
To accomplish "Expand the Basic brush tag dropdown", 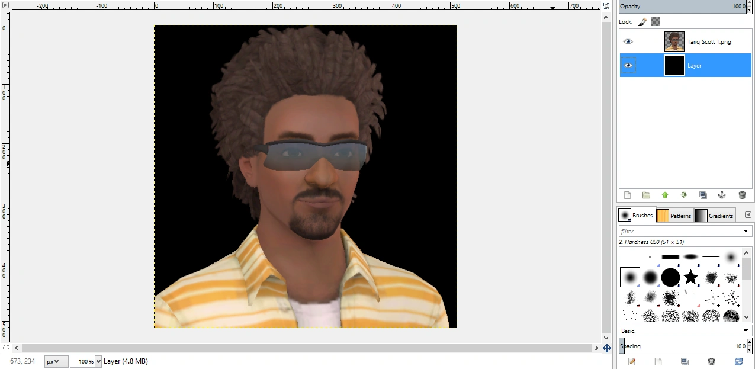I will pos(746,331).
